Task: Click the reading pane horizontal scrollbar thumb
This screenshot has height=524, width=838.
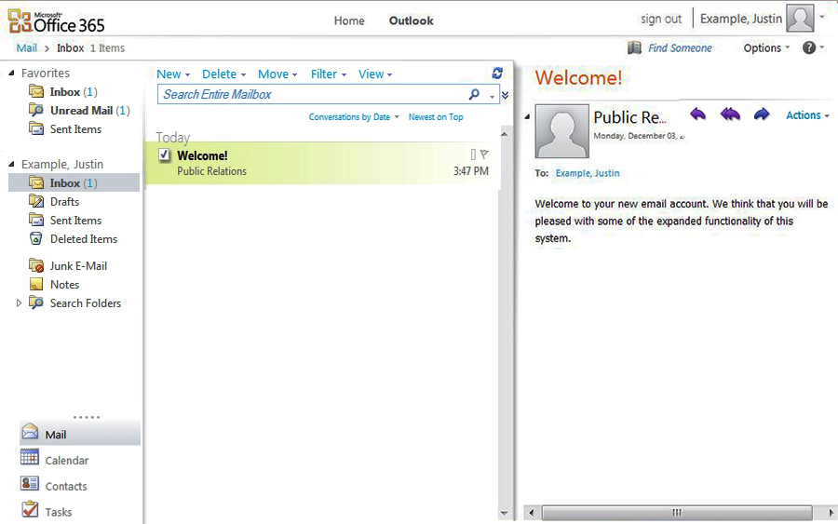Action: pos(677,513)
